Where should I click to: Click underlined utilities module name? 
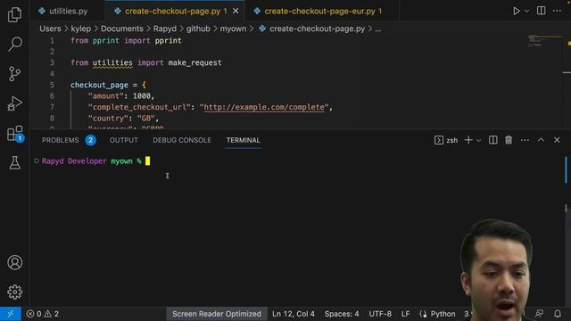[x=112, y=62]
